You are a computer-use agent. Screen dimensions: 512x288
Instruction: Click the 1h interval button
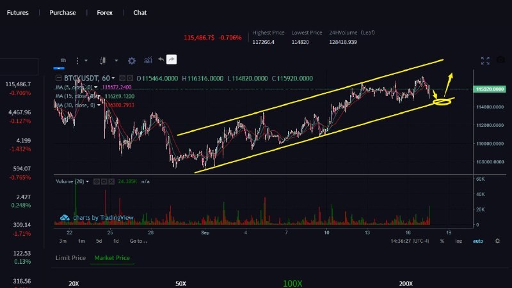coord(63,60)
